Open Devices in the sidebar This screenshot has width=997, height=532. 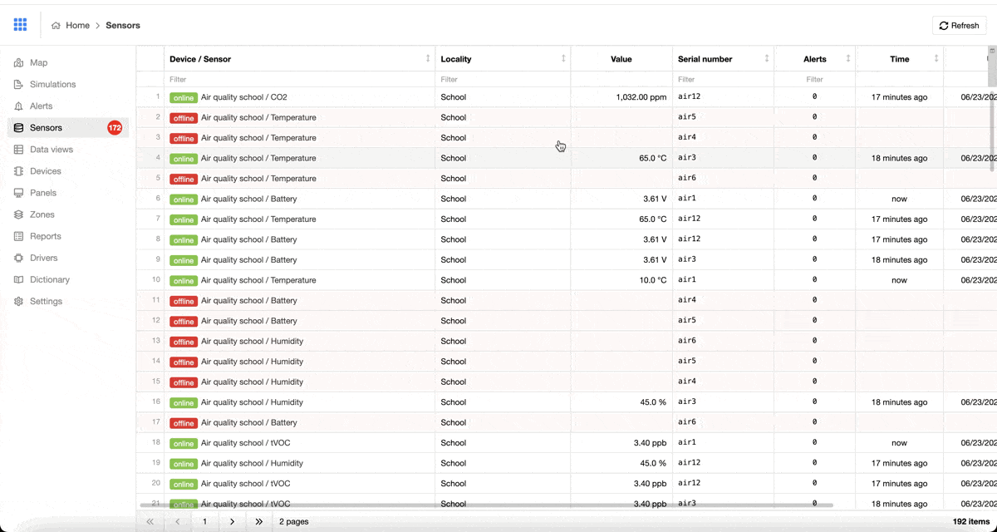click(68, 171)
